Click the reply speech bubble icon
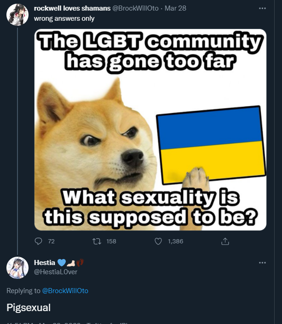 tap(38, 241)
